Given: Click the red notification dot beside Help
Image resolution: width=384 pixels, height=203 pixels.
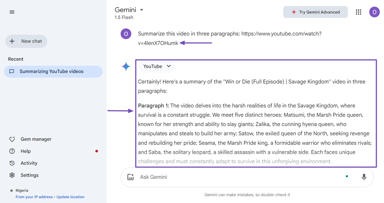Looking at the screenshot, I should tap(97, 151).
